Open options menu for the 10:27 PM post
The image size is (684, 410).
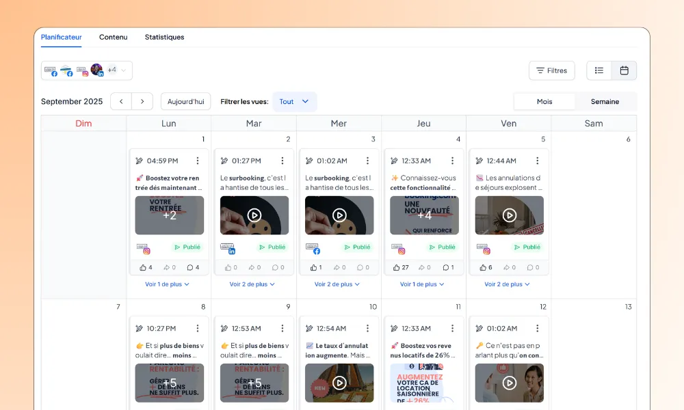click(198, 328)
